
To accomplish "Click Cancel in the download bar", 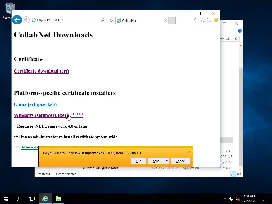I will (181, 161).
